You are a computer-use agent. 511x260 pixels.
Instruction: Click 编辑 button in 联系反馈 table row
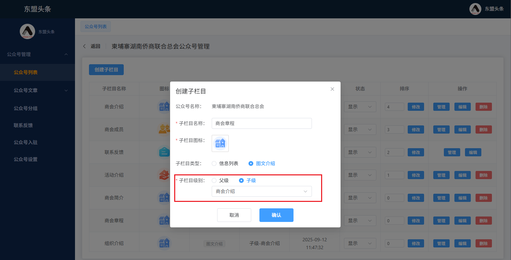pos(473,152)
